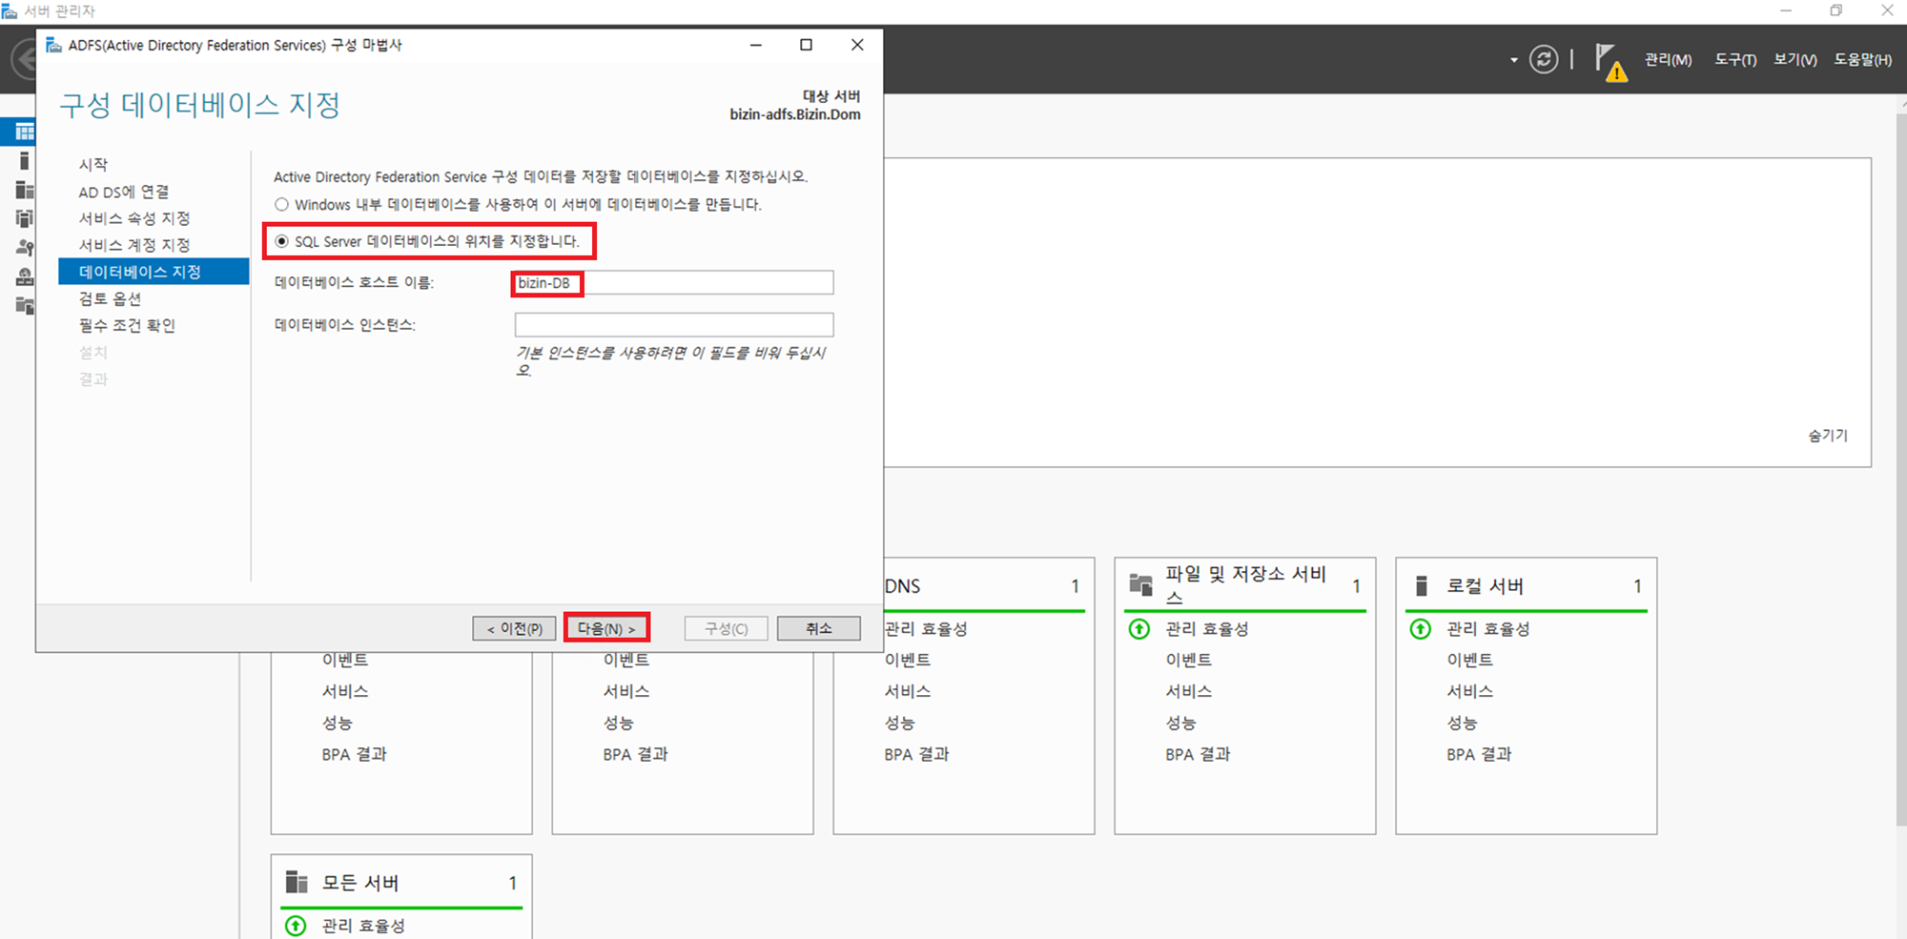This screenshot has height=939, width=1907.
Task: Open 관리 효율성 in 모든 서버 tile
Action: click(x=363, y=926)
